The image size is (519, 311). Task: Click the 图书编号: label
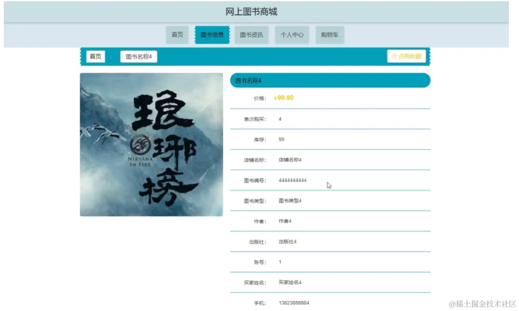[255, 180]
